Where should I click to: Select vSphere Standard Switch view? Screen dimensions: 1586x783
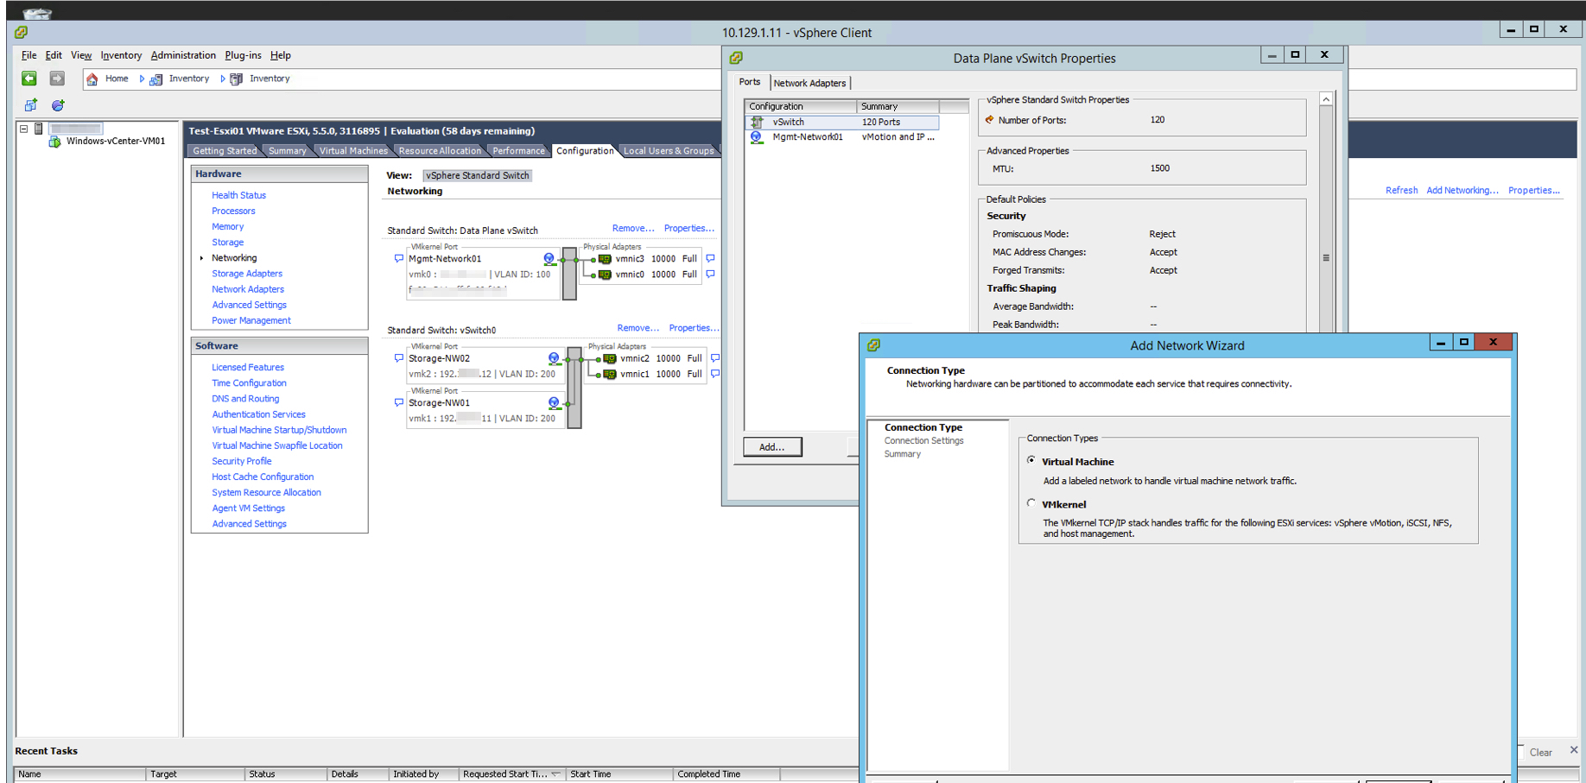click(477, 175)
